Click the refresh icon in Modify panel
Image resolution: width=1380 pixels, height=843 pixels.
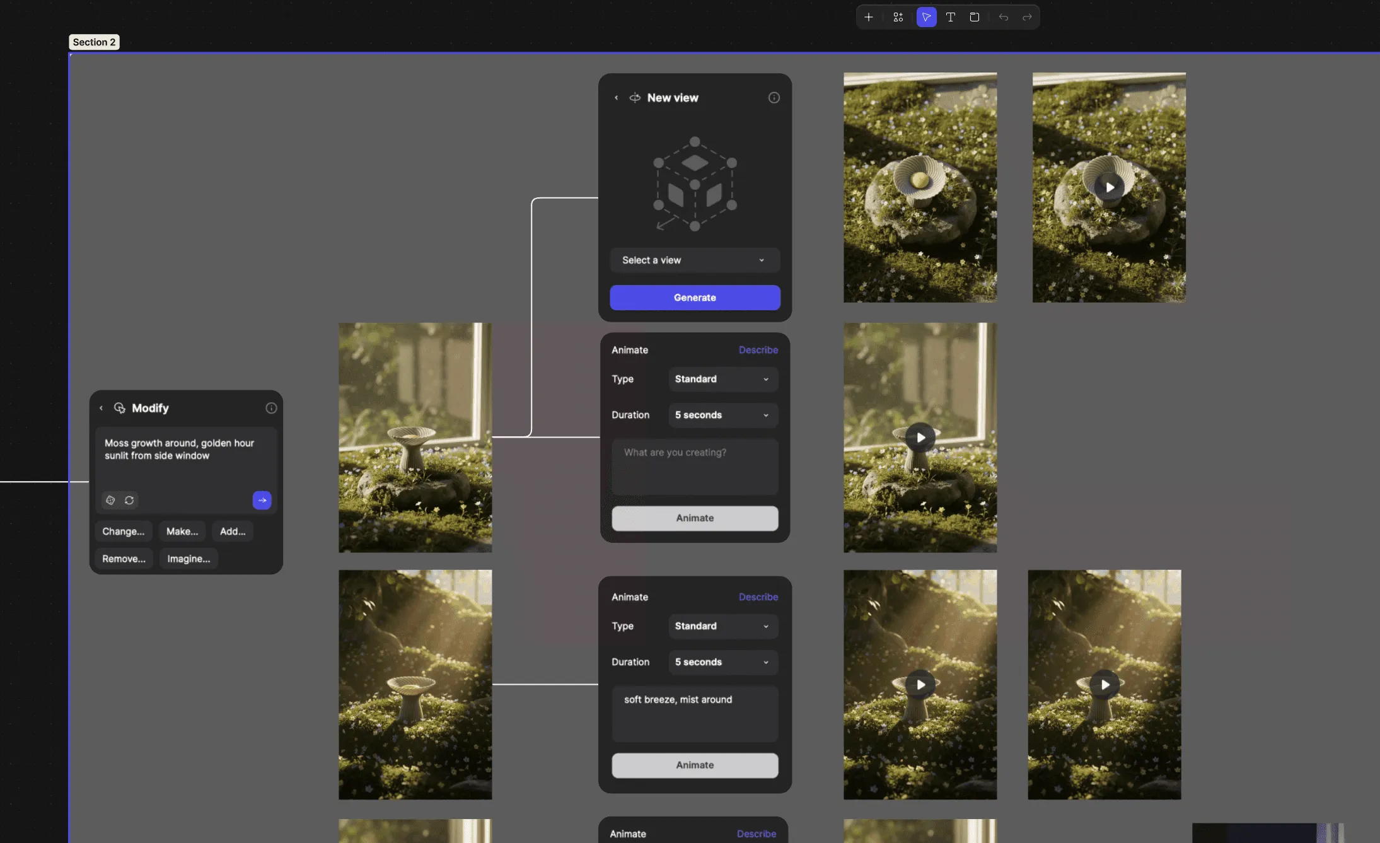129,500
